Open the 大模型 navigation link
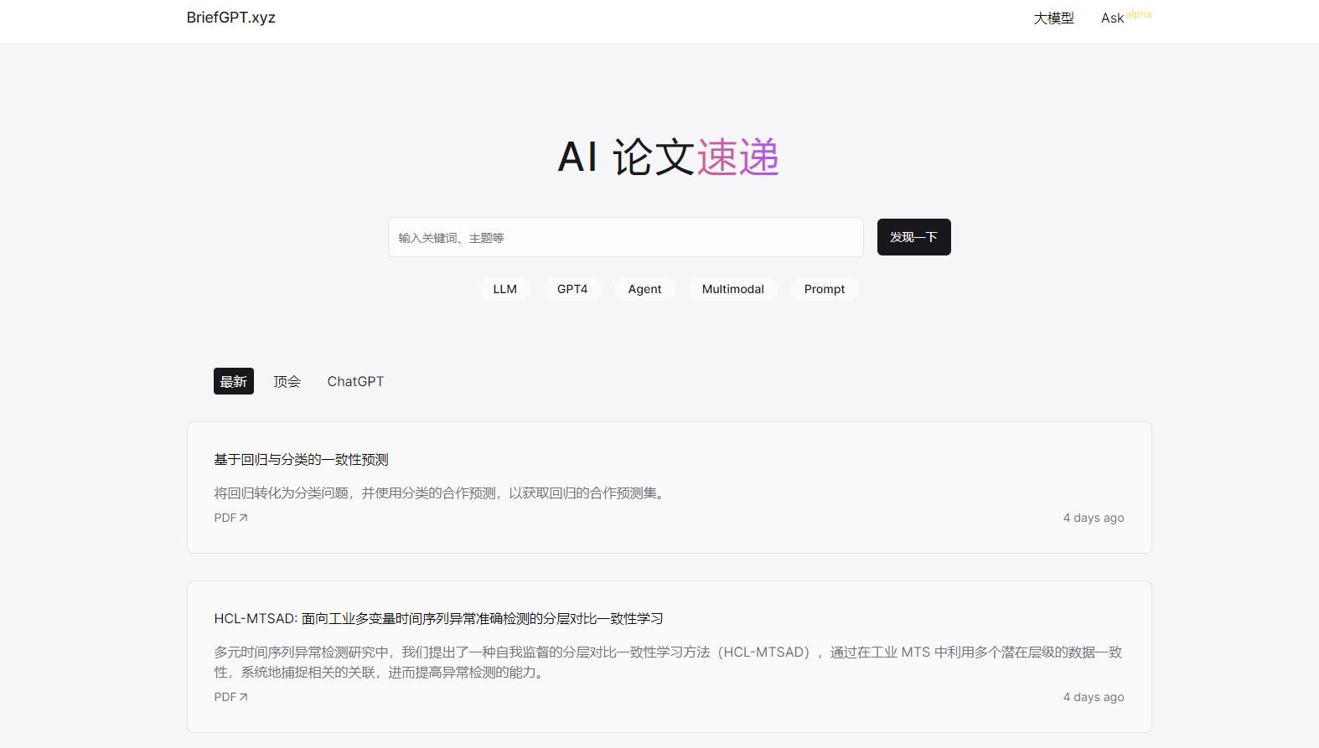Viewport: 1319px width, 748px height. (x=1053, y=18)
